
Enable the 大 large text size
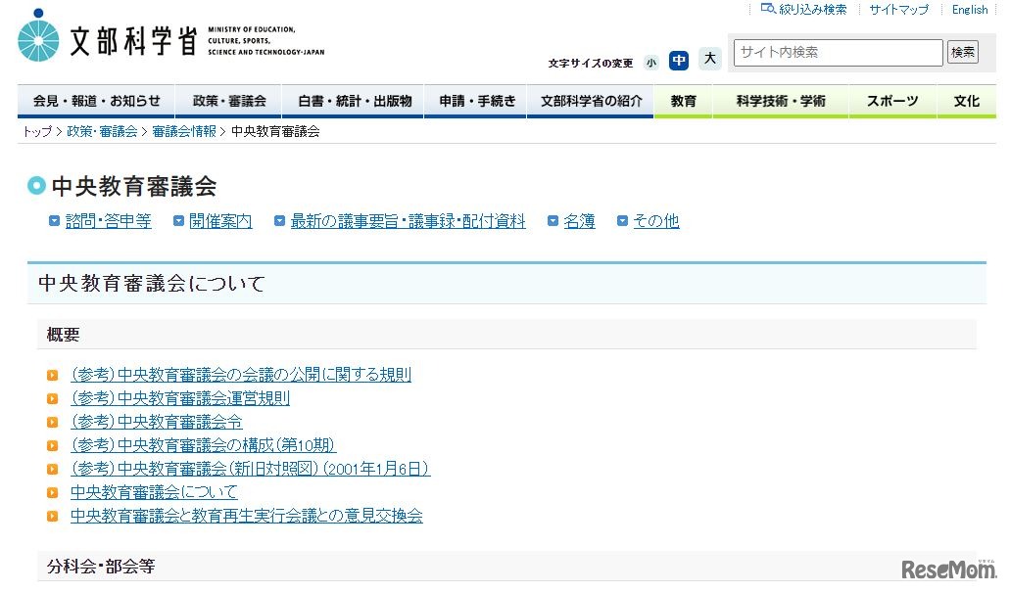tap(710, 60)
